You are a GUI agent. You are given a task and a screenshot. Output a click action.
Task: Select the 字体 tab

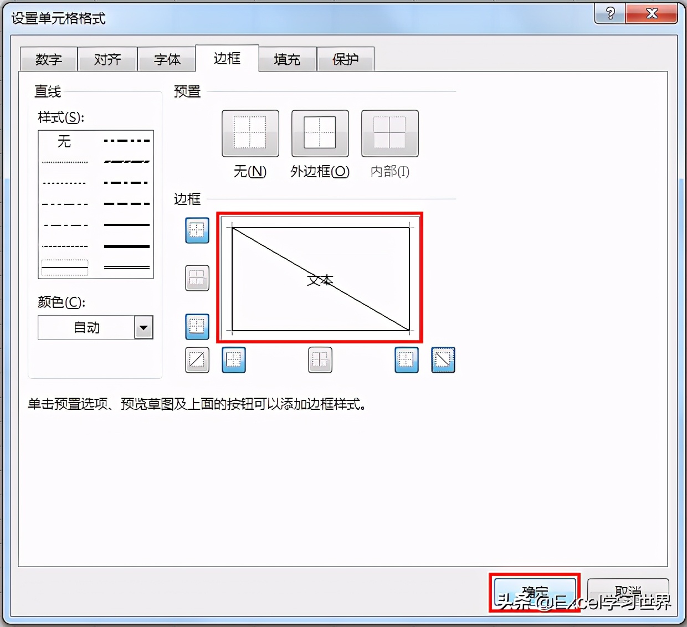pyautogui.click(x=167, y=59)
